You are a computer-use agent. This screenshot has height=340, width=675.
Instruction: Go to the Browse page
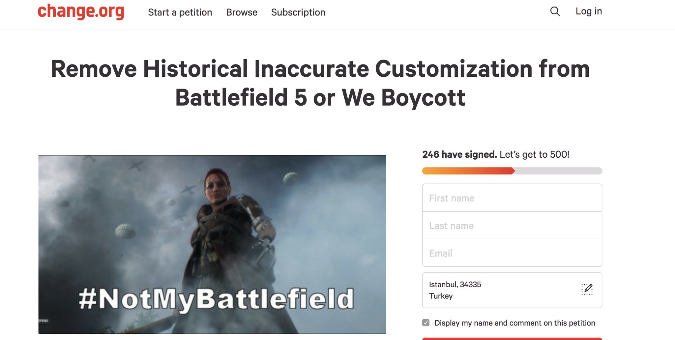pyautogui.click(x=242, y=13)
